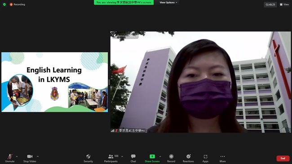Open View Options dropdown

coord(168,2)
